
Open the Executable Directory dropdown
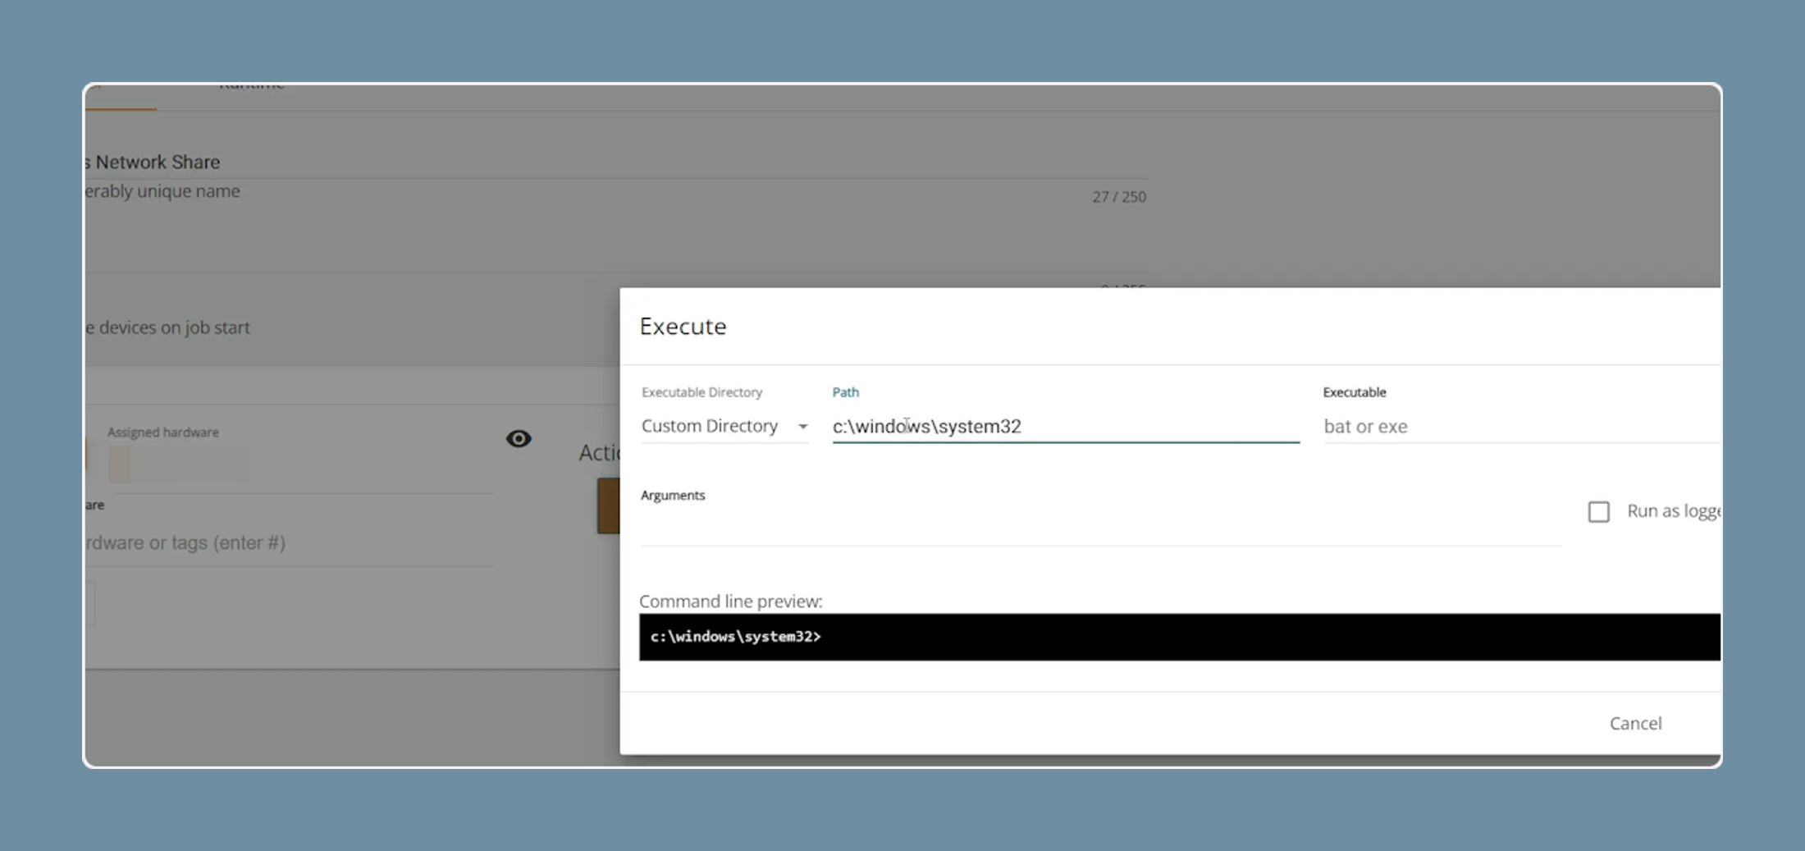tap(724, 426)
